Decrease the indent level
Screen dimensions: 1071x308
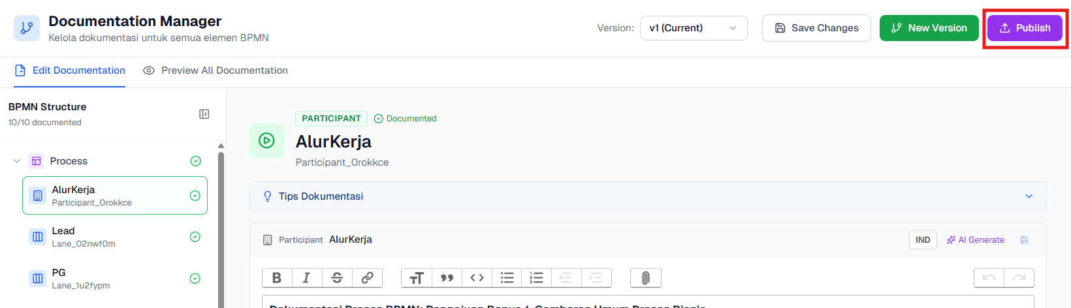(566, 278)
